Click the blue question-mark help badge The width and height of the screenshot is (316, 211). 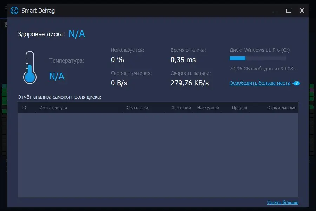click(296, 83)
